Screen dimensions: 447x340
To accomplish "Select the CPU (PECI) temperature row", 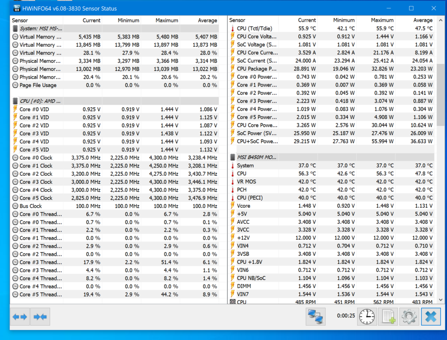I will click(332, 198).
